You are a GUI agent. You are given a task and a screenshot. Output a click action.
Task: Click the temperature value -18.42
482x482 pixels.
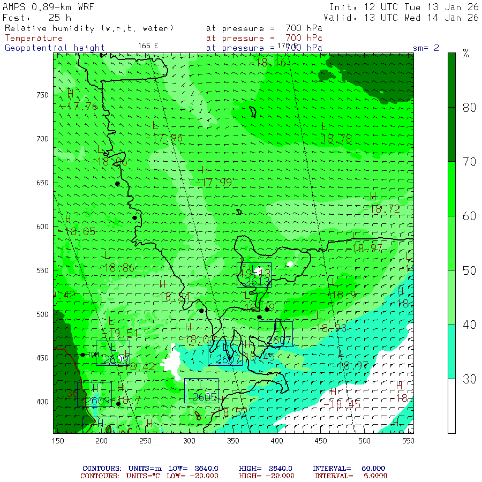click(137, 366)
